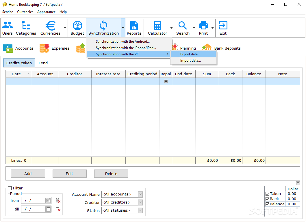Uncheck the Back totals checkbox
This screenshot has height=222, width=306.
[268, 199]
